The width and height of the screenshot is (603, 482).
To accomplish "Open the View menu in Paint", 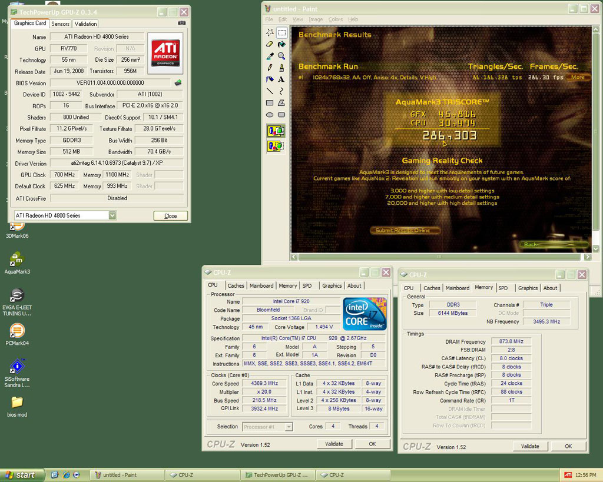I will click(x=297, y=19).
